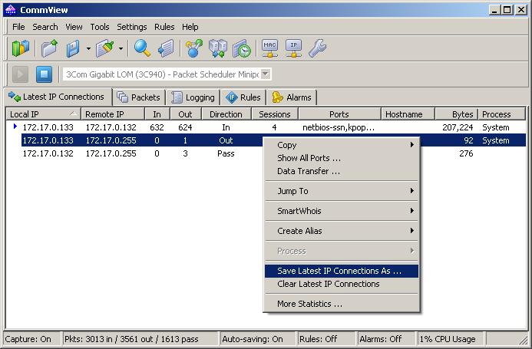Click the open folder toolbar icon
The width and height of the screenshot is (532, 349).
tap(50, 48)
